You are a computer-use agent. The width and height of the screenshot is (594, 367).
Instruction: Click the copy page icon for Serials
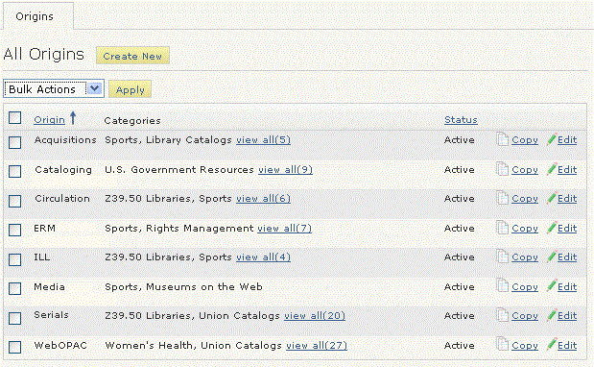tap(502, 315)
